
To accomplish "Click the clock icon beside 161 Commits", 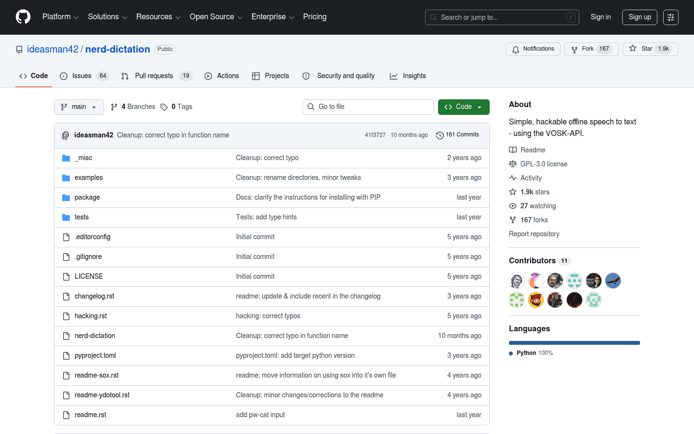I will point(440,136).
